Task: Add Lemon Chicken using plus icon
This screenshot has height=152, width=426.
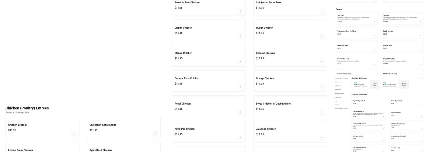Action: (x=240, y=36)
